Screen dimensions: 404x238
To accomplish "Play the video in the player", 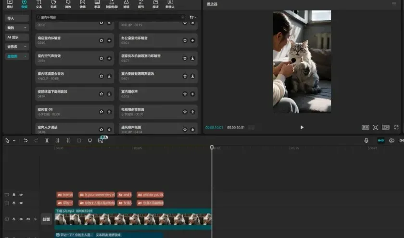I will (x=302, y=127).
